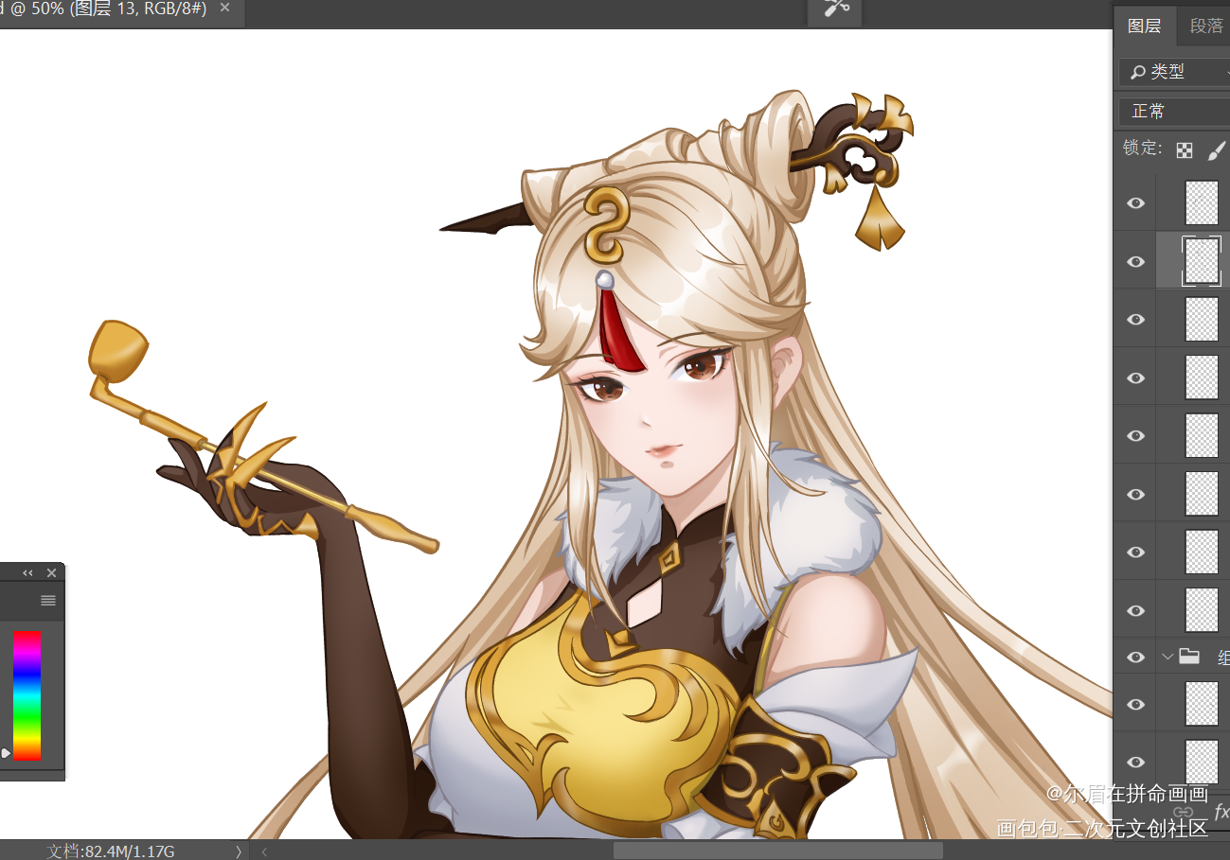Open layer styles with the fx icon
Viewport: 1230px width, 860px height.
point(1221,812)
